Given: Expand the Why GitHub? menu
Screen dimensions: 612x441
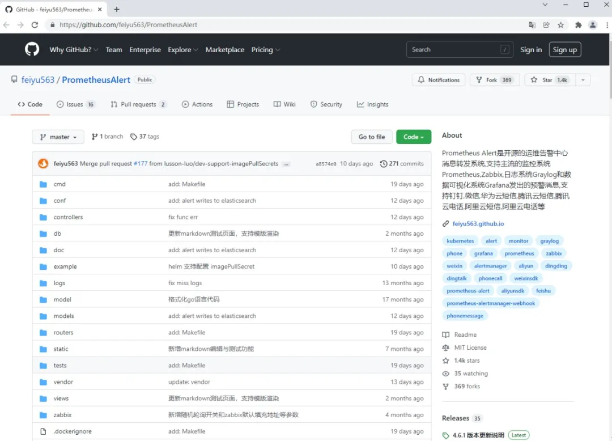Looking at the screenshot, I should [x=73, y=49].
